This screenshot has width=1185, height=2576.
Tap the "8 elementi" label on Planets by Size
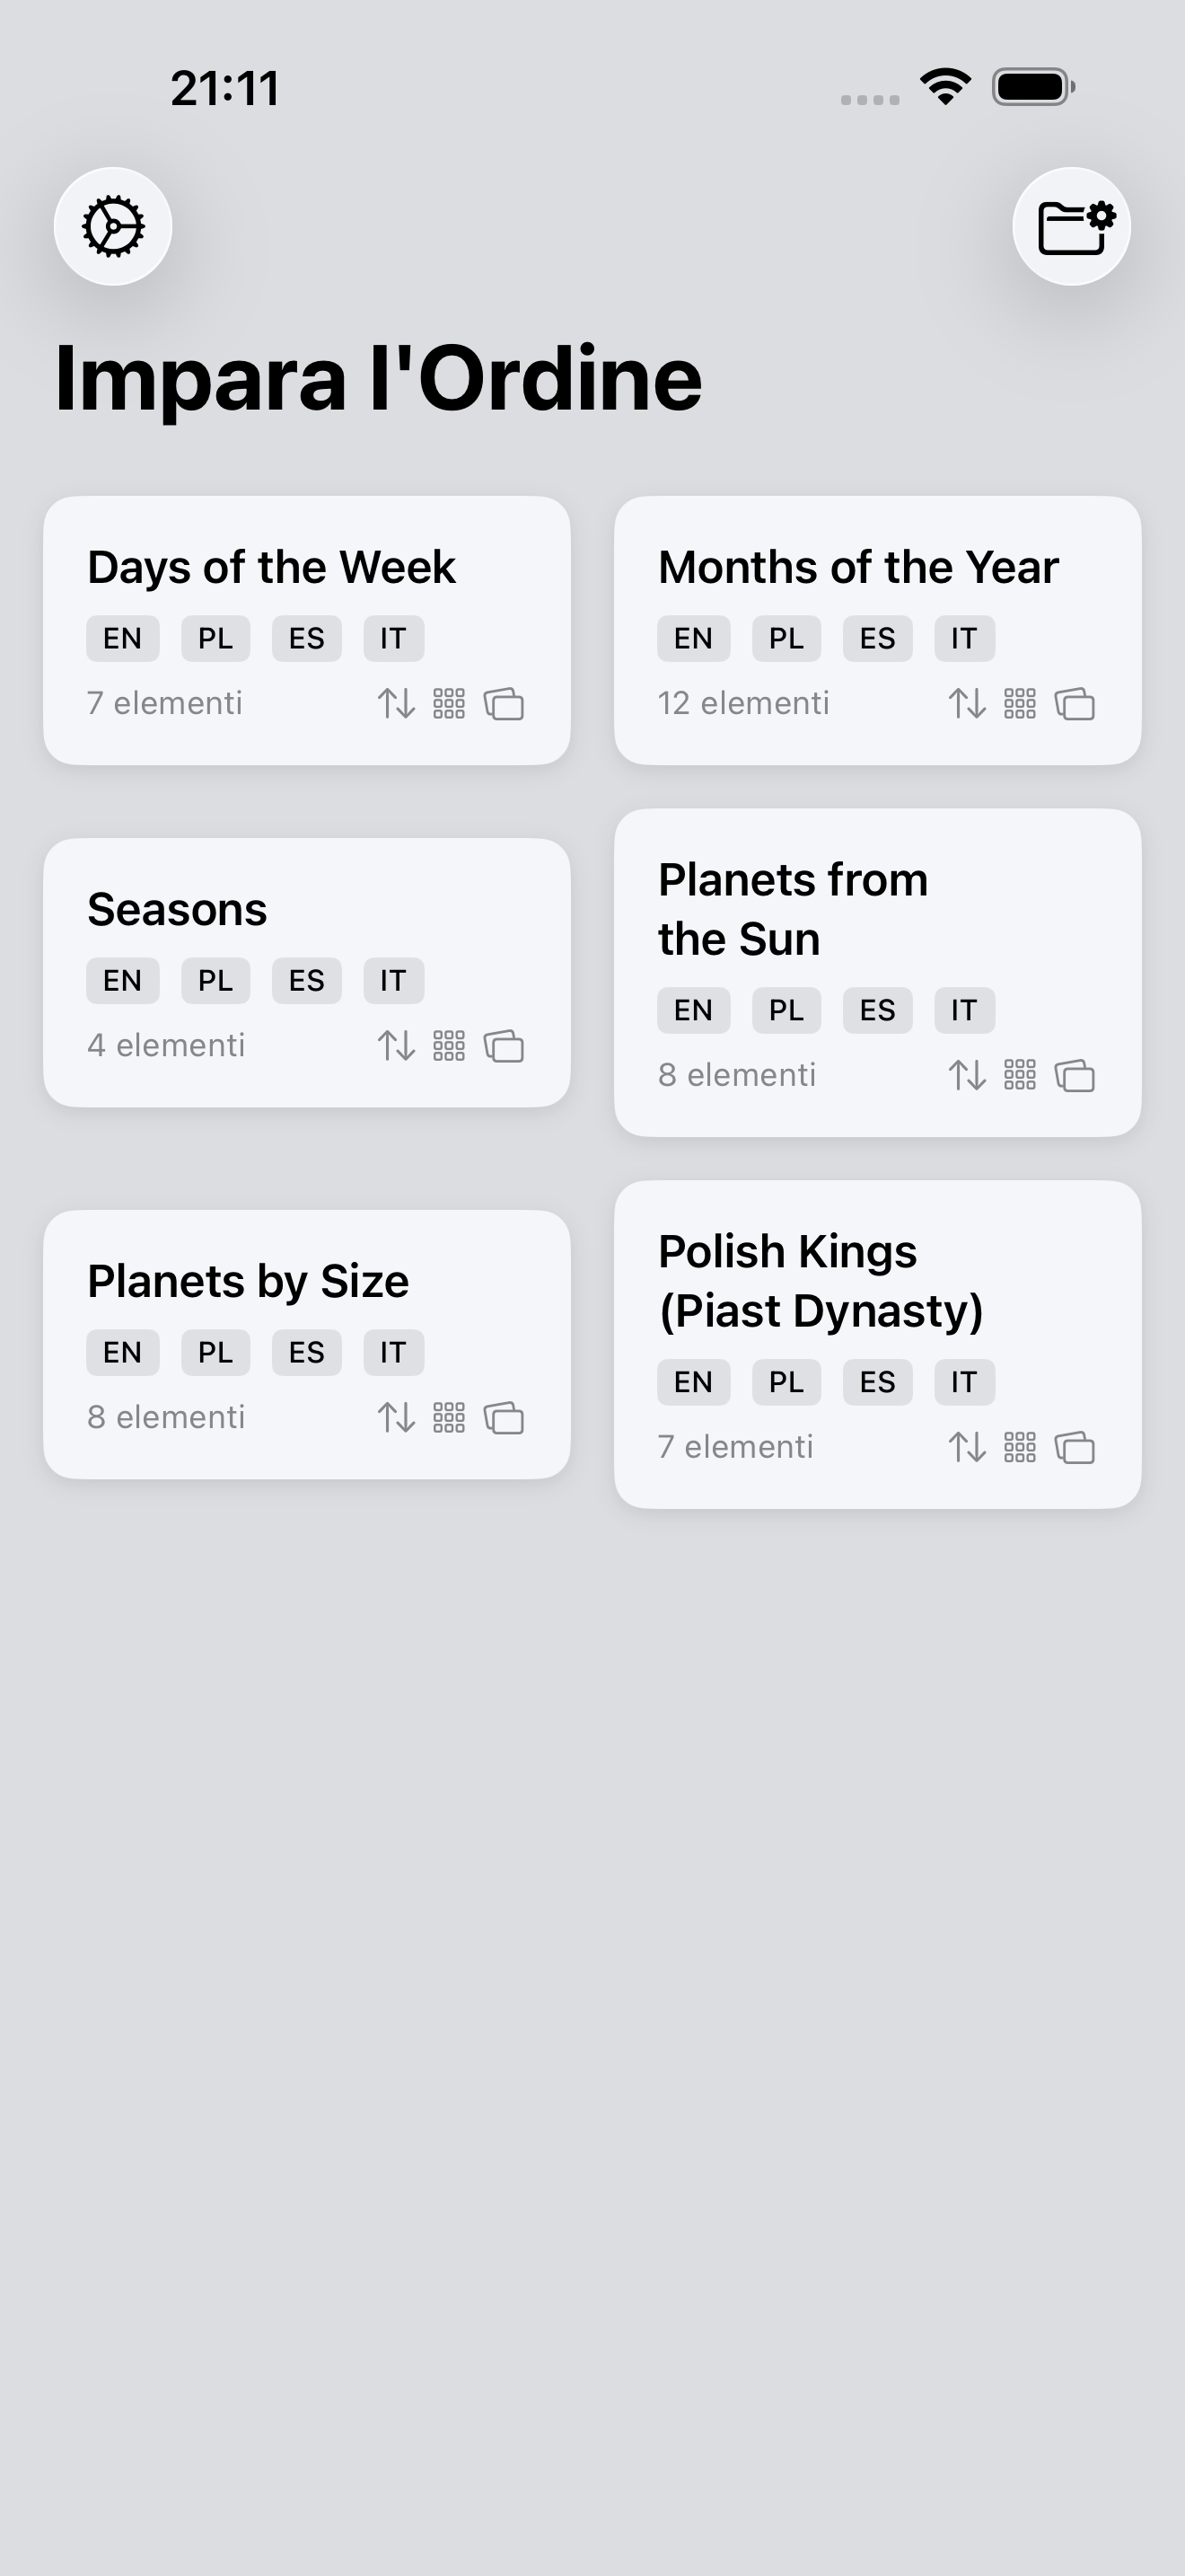coord(166,1418)
